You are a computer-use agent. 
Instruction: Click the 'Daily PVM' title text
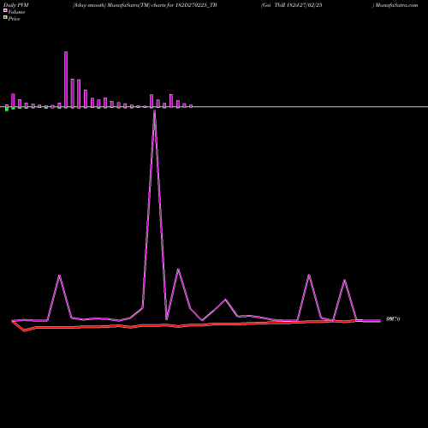click(x=16, y=5)
